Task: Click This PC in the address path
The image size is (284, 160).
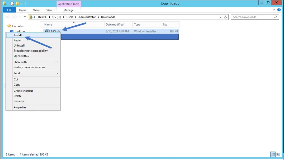Action: [42, 17]
